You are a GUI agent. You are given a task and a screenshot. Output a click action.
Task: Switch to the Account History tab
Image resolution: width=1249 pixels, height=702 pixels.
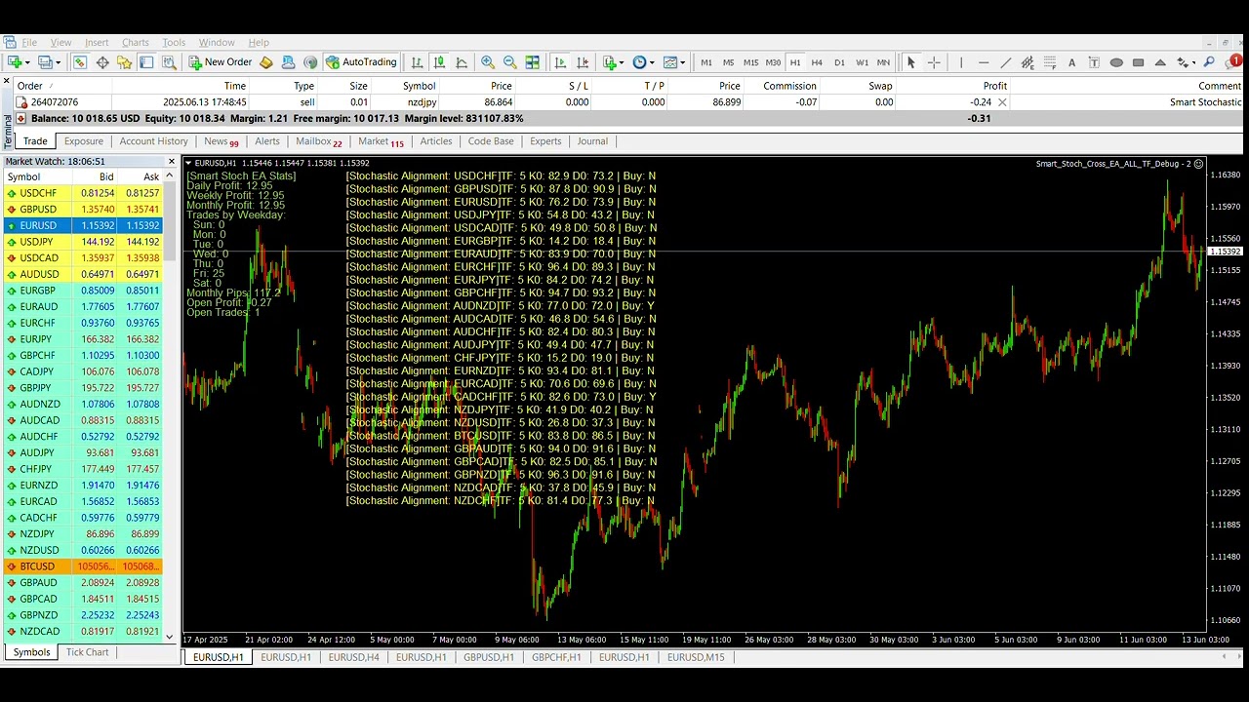pos(153,141)
